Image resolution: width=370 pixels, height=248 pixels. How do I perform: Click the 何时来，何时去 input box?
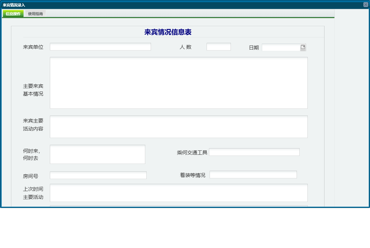[x=97, y=154]
